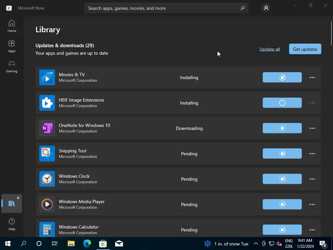This screenshot has height=250, width=333.
Task: Click the Microsoft Store taskbar icon
Action: point(103,243)
